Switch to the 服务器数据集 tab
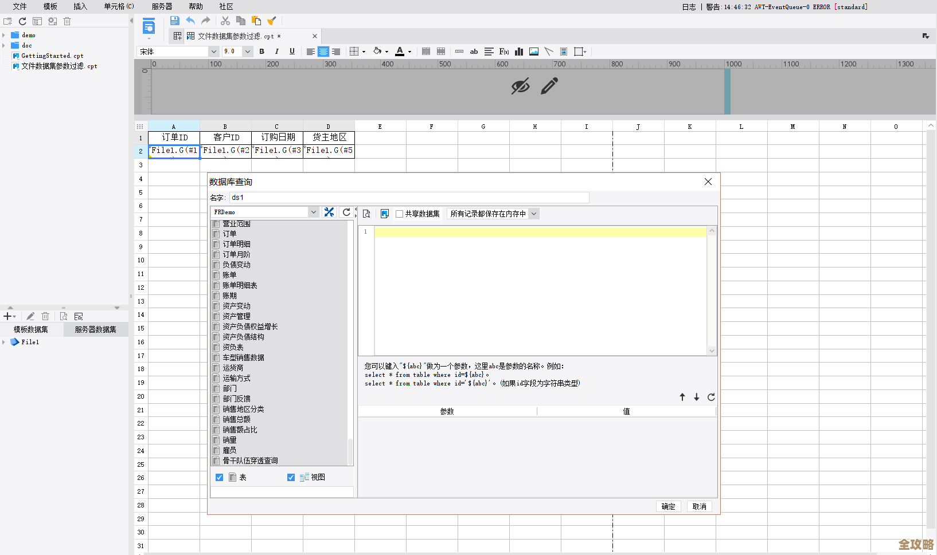 coord(96,329)
